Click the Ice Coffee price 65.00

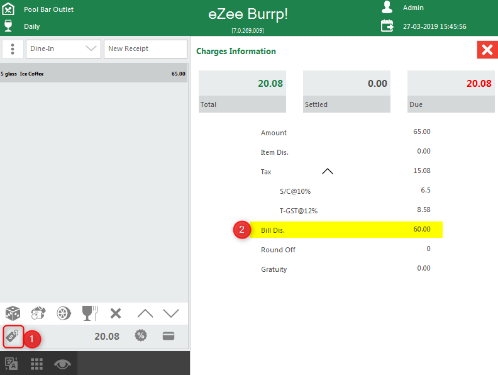(x=178, y=74)
